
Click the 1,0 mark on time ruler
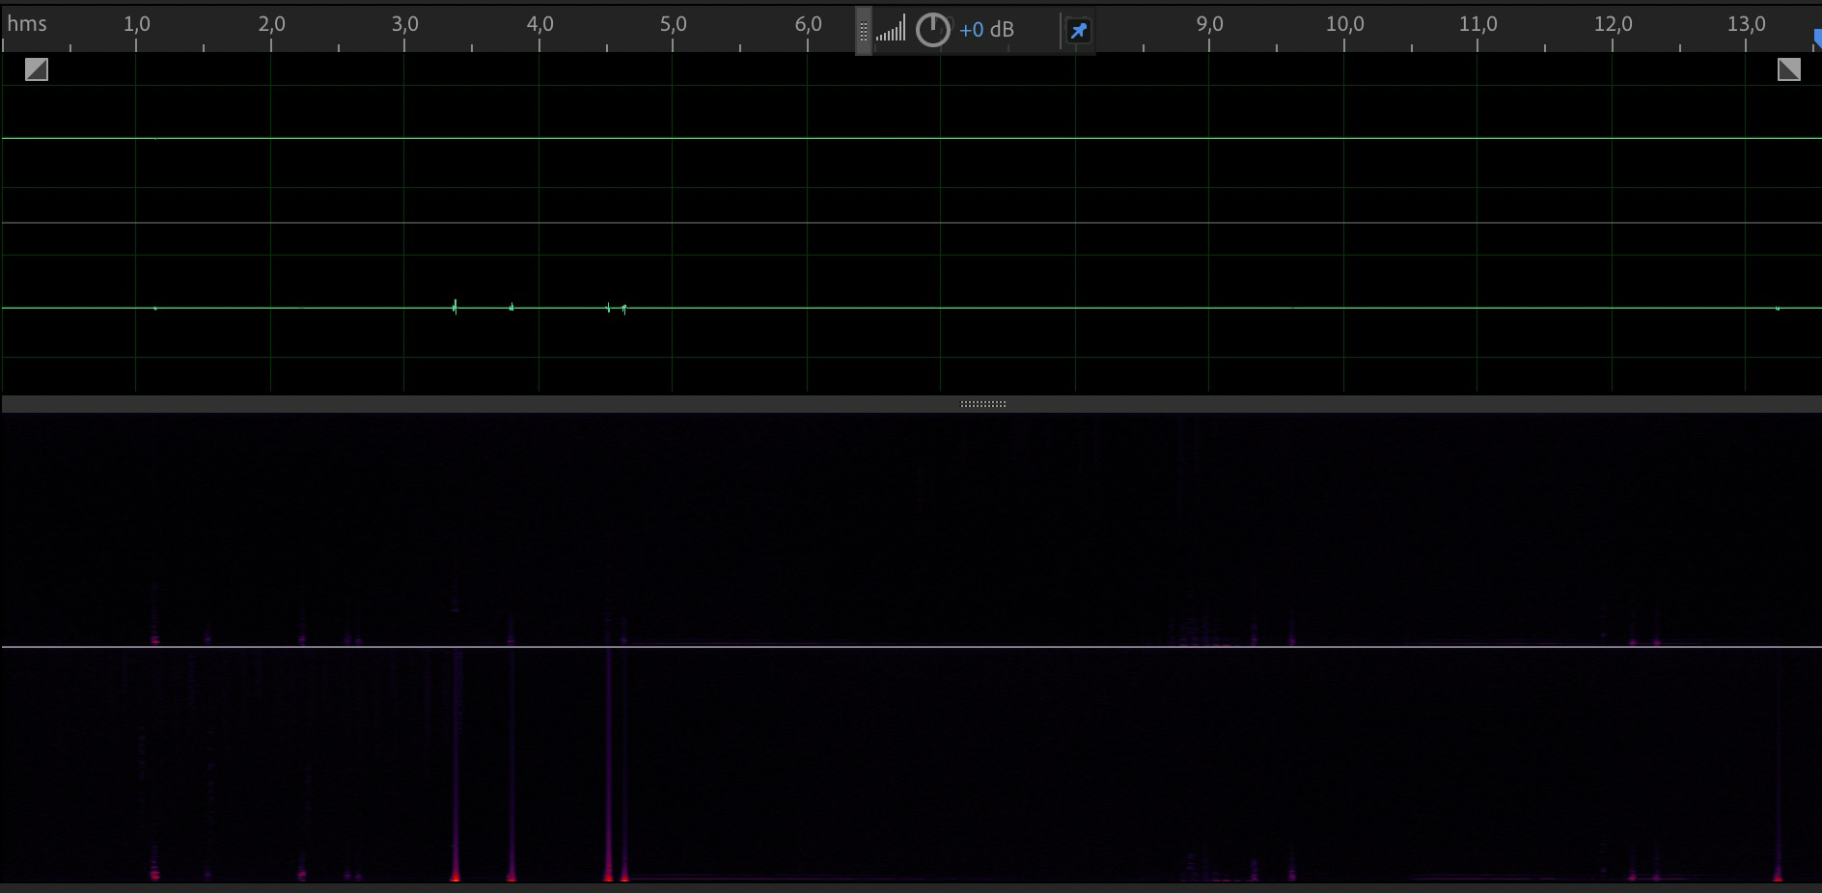136,25
